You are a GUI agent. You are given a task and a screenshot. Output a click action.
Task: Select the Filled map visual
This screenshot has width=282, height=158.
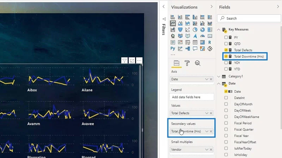coord(180,36)
